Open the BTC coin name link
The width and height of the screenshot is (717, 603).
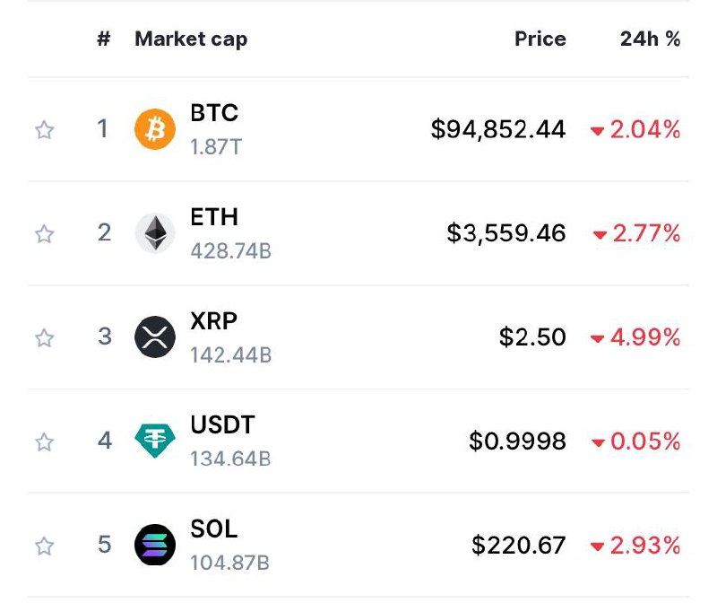(214, 113)
